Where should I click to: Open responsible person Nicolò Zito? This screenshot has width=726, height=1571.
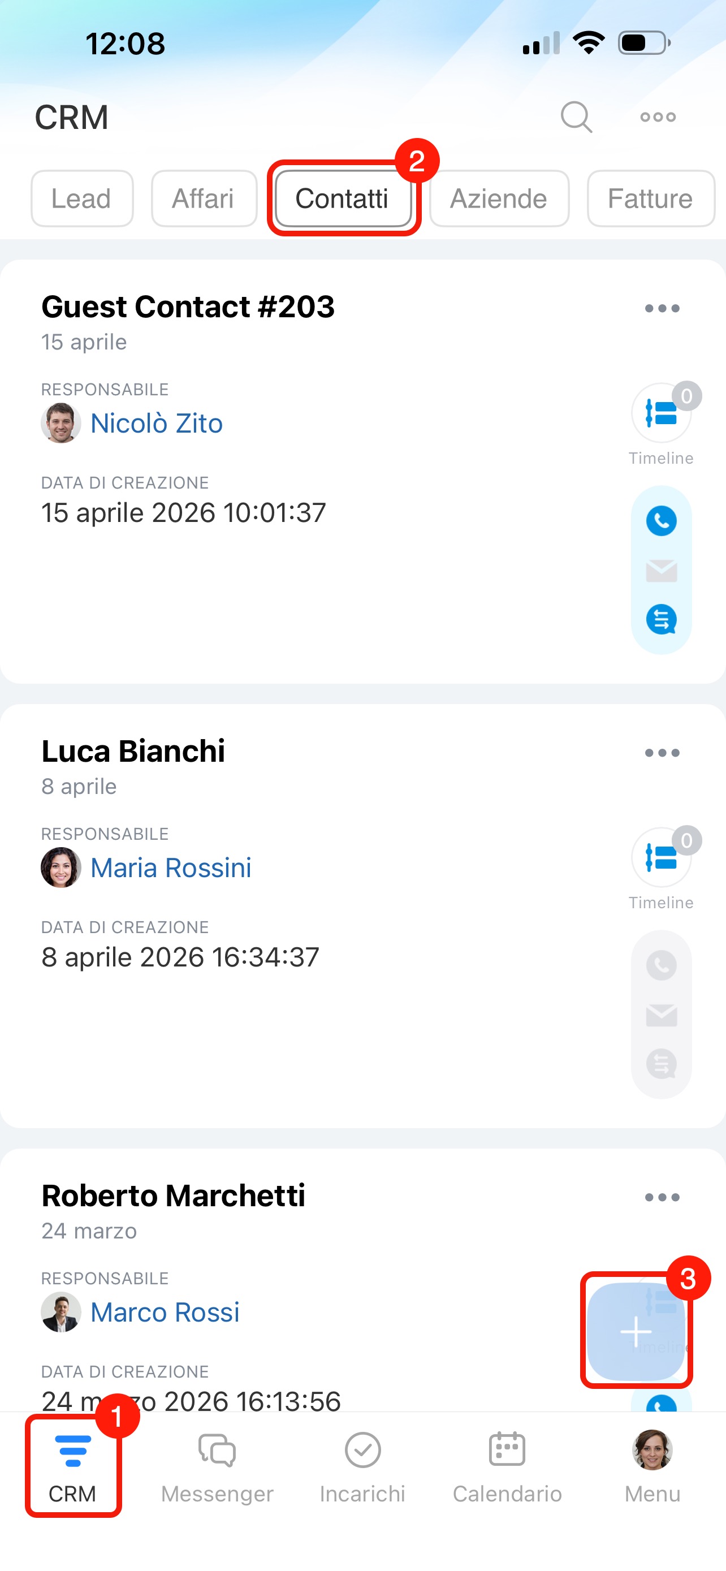156,423
